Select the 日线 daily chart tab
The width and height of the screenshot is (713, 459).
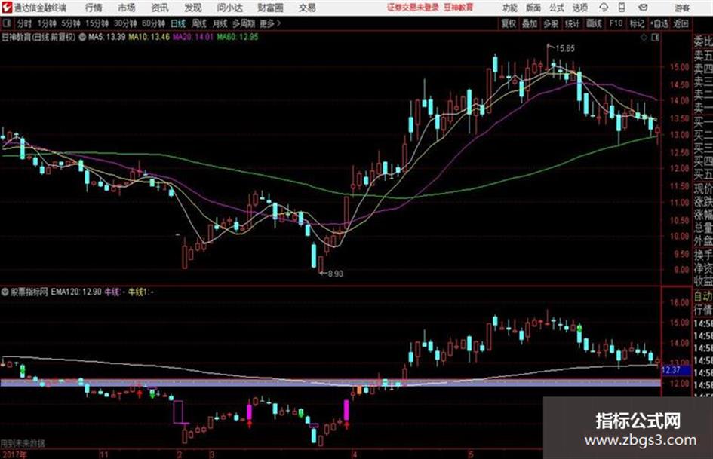[178, 23]
